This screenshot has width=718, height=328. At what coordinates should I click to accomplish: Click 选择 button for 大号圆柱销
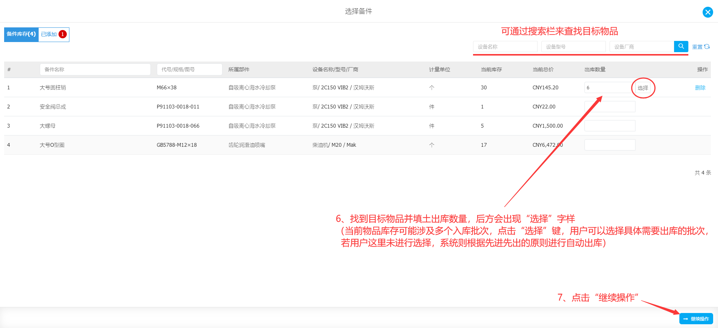(x=643, y=88)
